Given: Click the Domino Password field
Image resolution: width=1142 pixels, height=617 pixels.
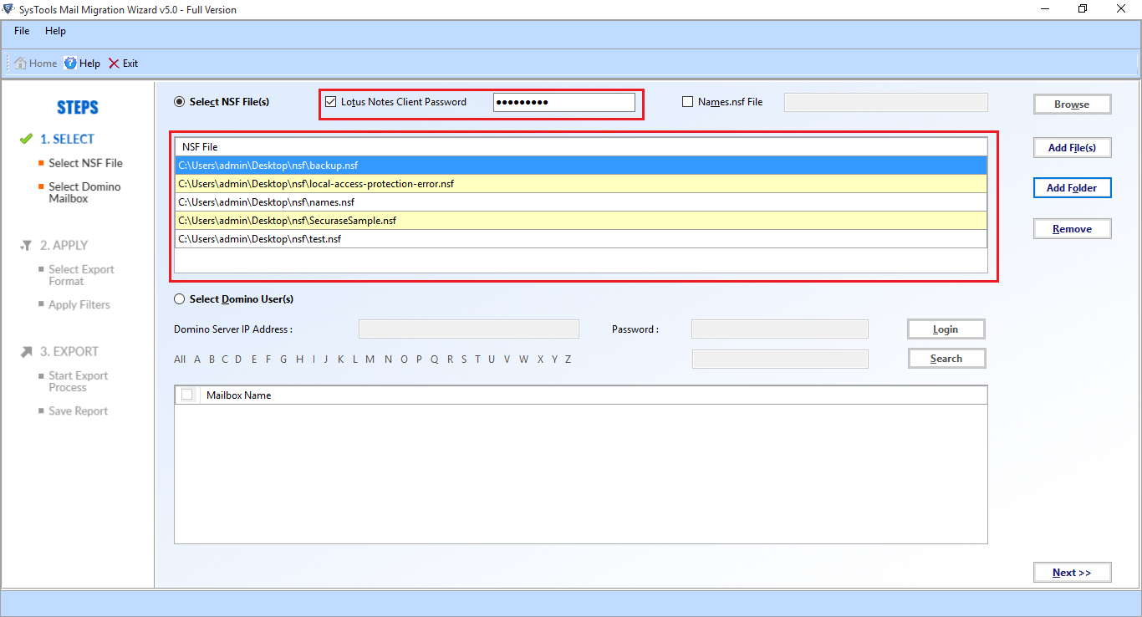Looking at the screenshot, I should 780,329.
